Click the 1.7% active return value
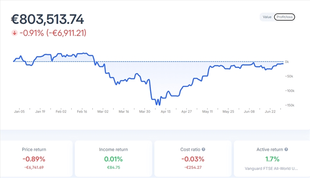This screenshot has width=310, height=178. 271,159
